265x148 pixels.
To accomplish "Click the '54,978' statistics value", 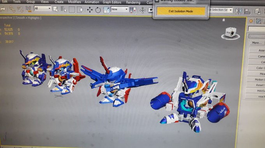I will coord(9,33).
